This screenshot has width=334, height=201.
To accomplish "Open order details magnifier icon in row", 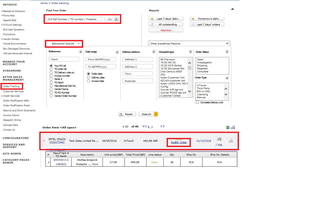I will pyautogui.click(x=219, y=139).
